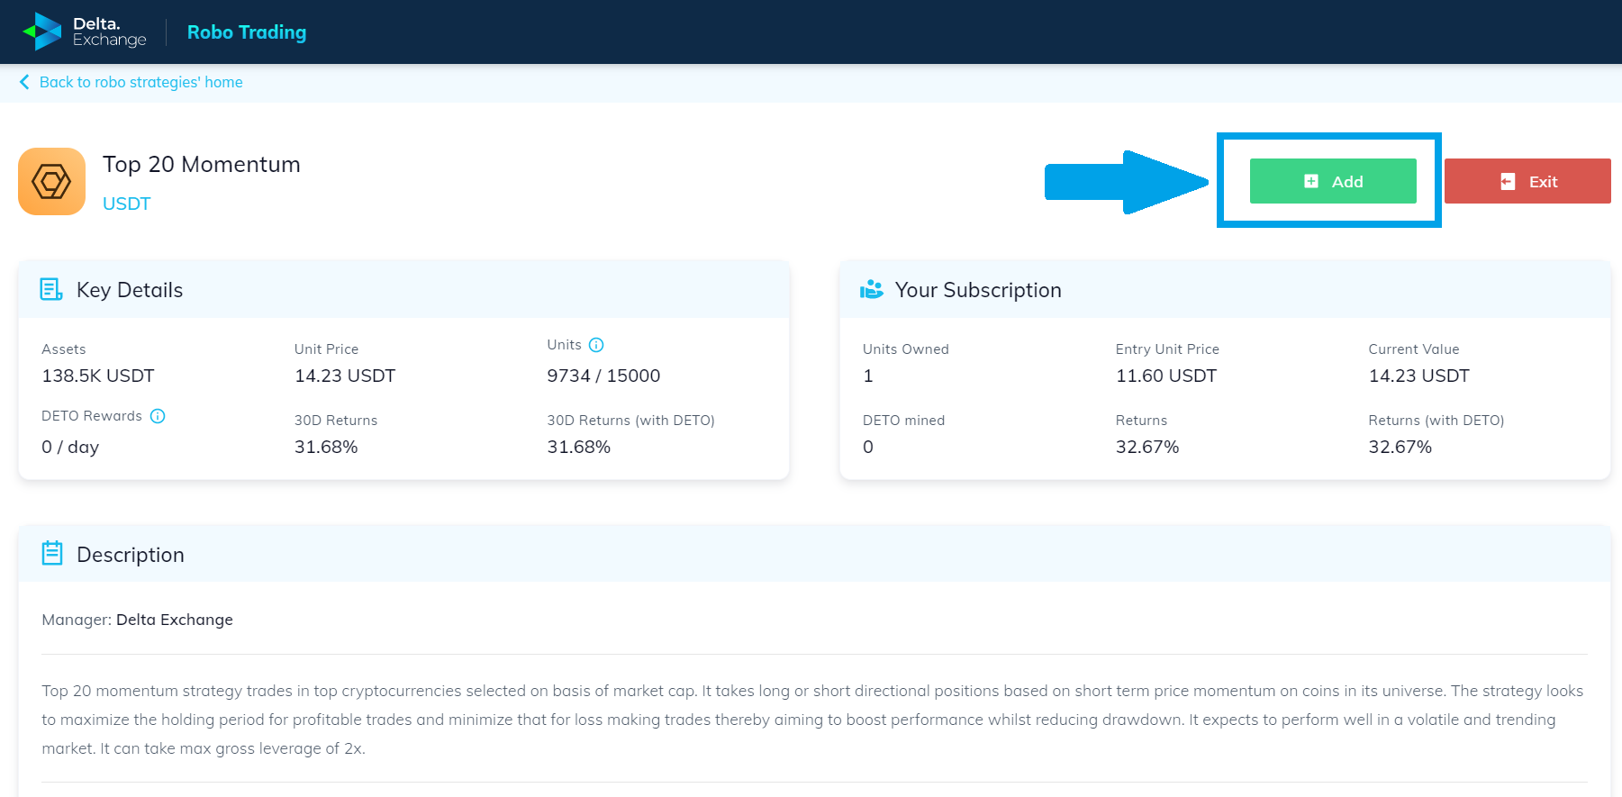The width and height of the screenshot is (1622, 797).
Task: Exit the strategy with the red Exit button
Action: (1527, 181)
